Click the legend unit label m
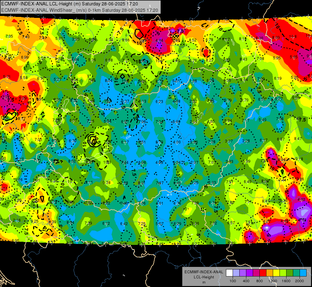The height and width of the screenshot is (287, 312). pyautogui.click(x=204, y=283)
